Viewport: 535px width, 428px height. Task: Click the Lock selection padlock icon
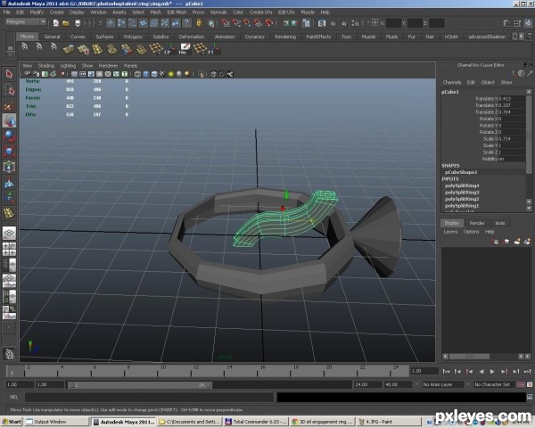(x=199, y=23)
